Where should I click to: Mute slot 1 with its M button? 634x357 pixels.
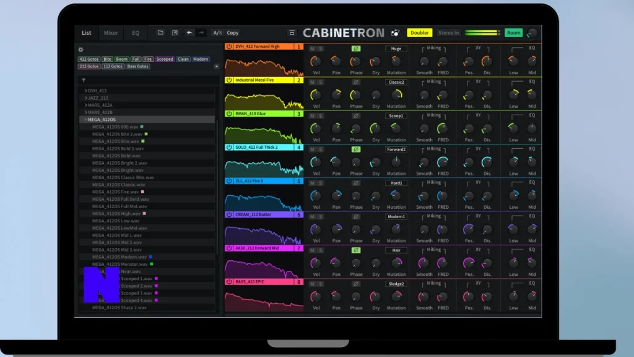(x=312, y=48)
